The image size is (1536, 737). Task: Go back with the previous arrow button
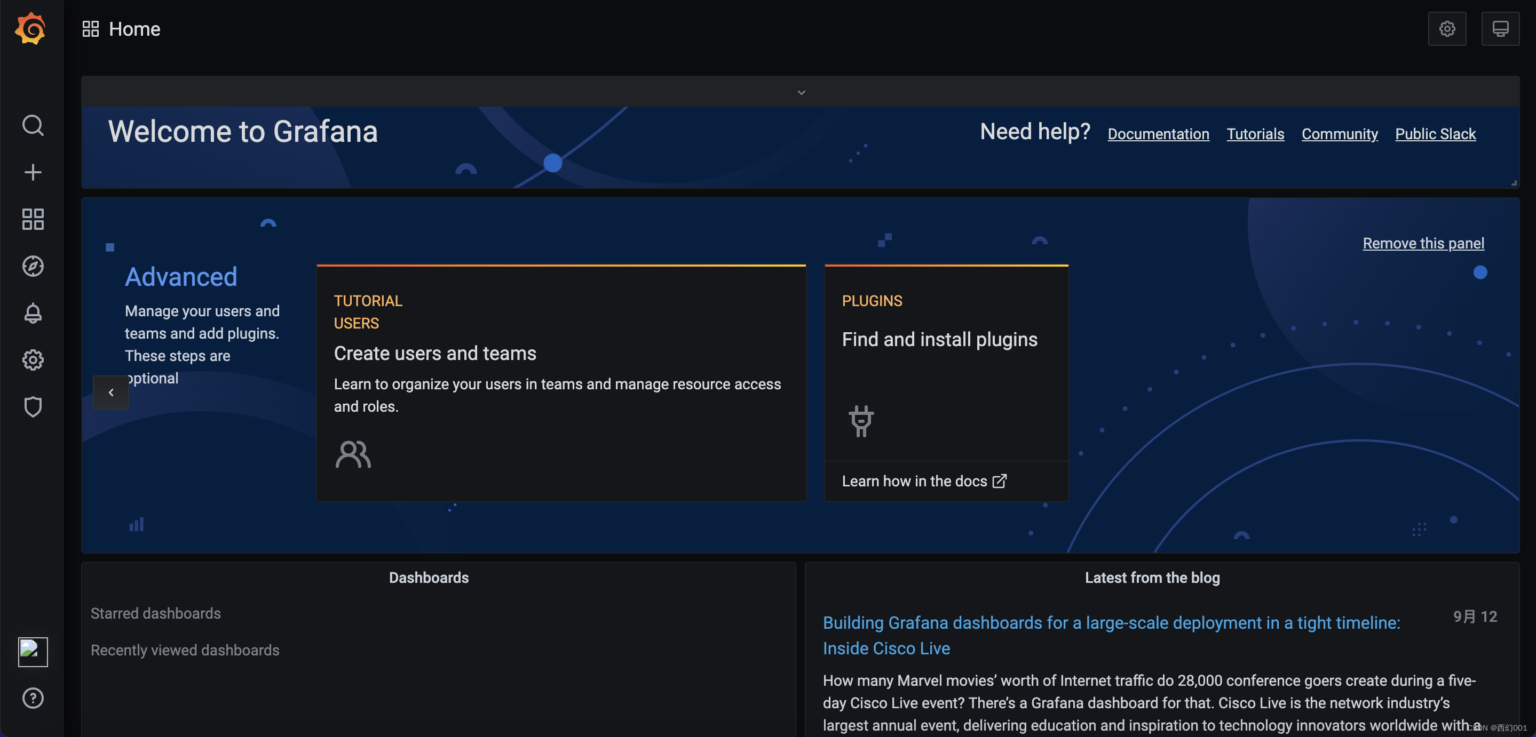click(111, 392)
